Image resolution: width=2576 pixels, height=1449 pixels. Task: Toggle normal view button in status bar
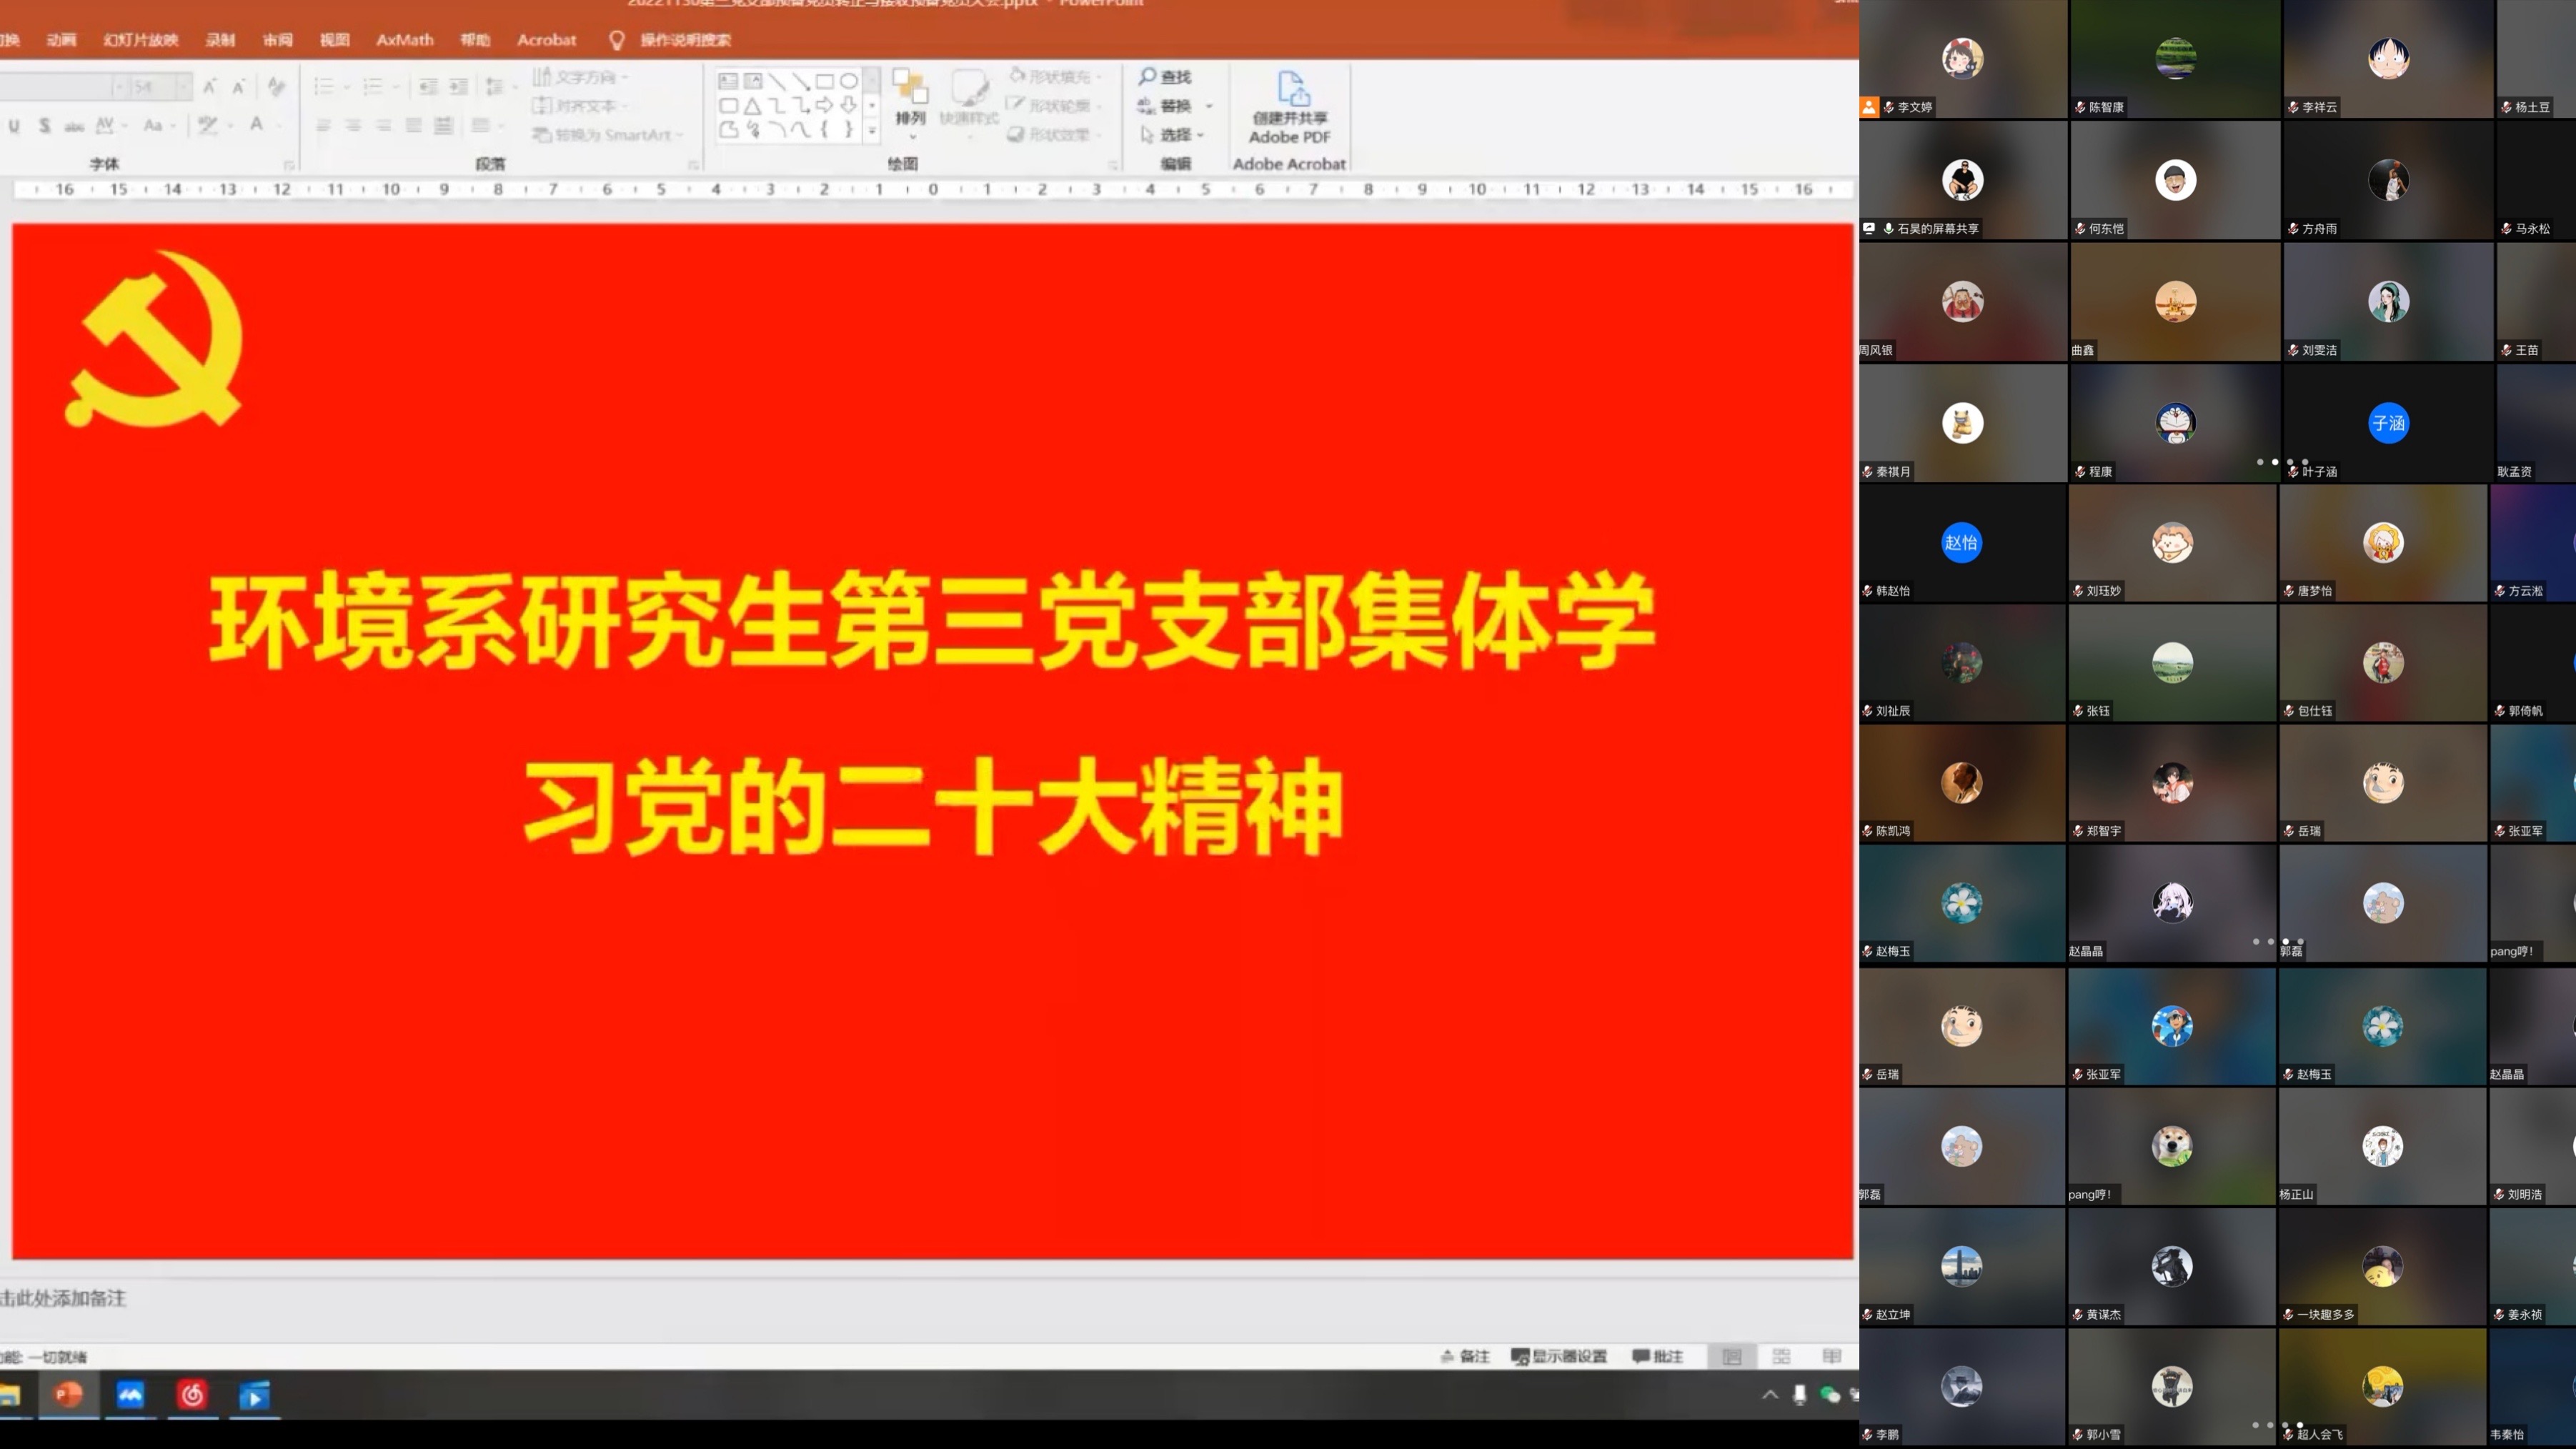(x=1732, y=1356)
